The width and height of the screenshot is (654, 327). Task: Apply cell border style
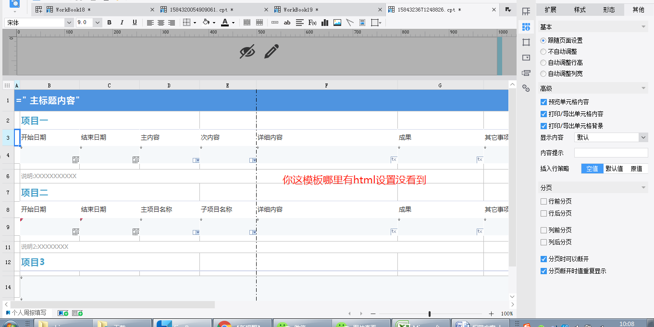(x=187, y=23)
